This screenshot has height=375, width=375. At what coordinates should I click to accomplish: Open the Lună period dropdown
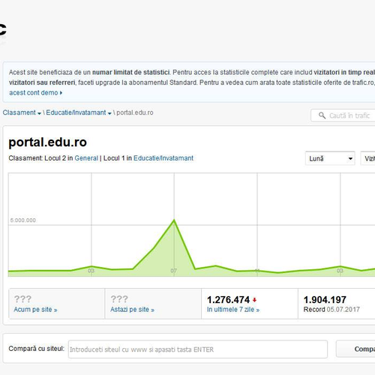pyautogui.click(x=330, y=158)
